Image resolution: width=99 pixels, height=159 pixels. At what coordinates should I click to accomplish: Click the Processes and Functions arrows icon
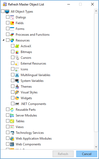tap(12, 35)
